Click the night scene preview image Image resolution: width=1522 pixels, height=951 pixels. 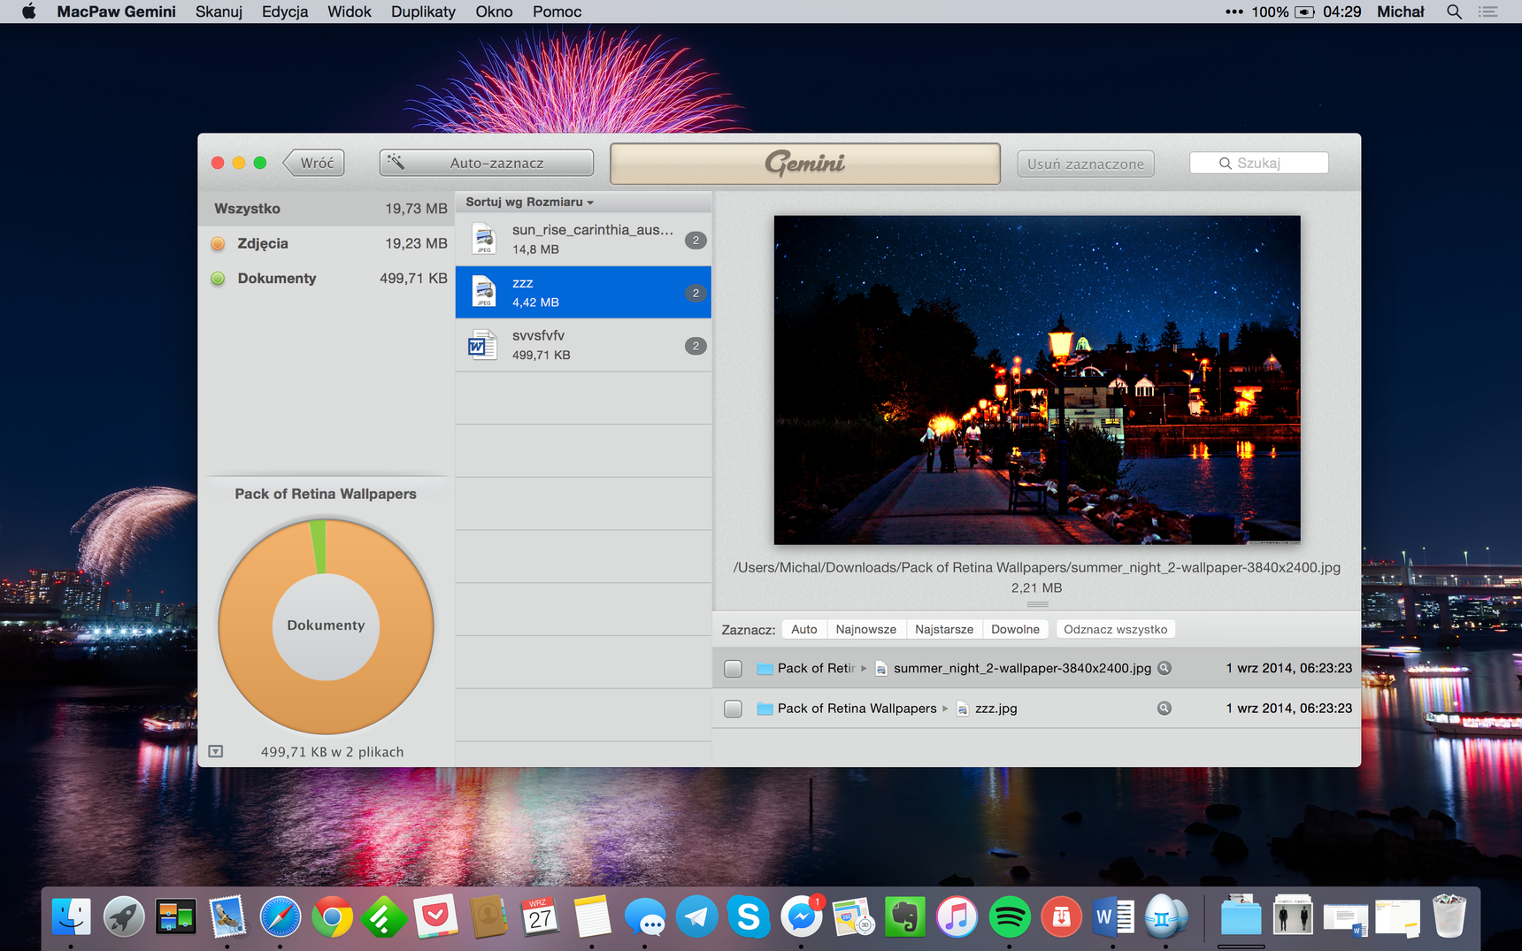tap(1037, 380)
